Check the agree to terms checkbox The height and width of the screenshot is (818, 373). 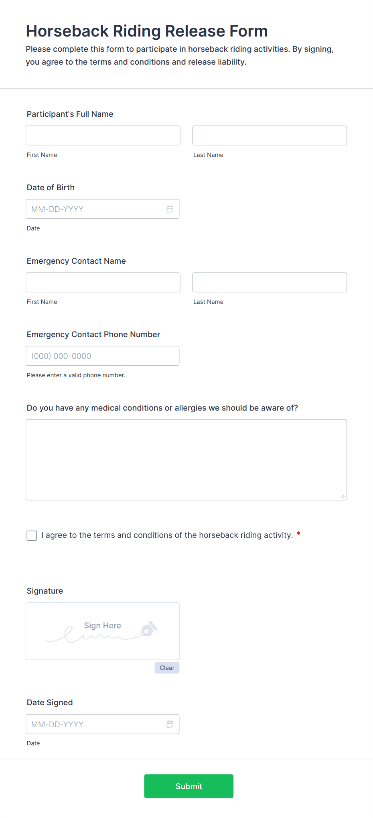point(32,535)
